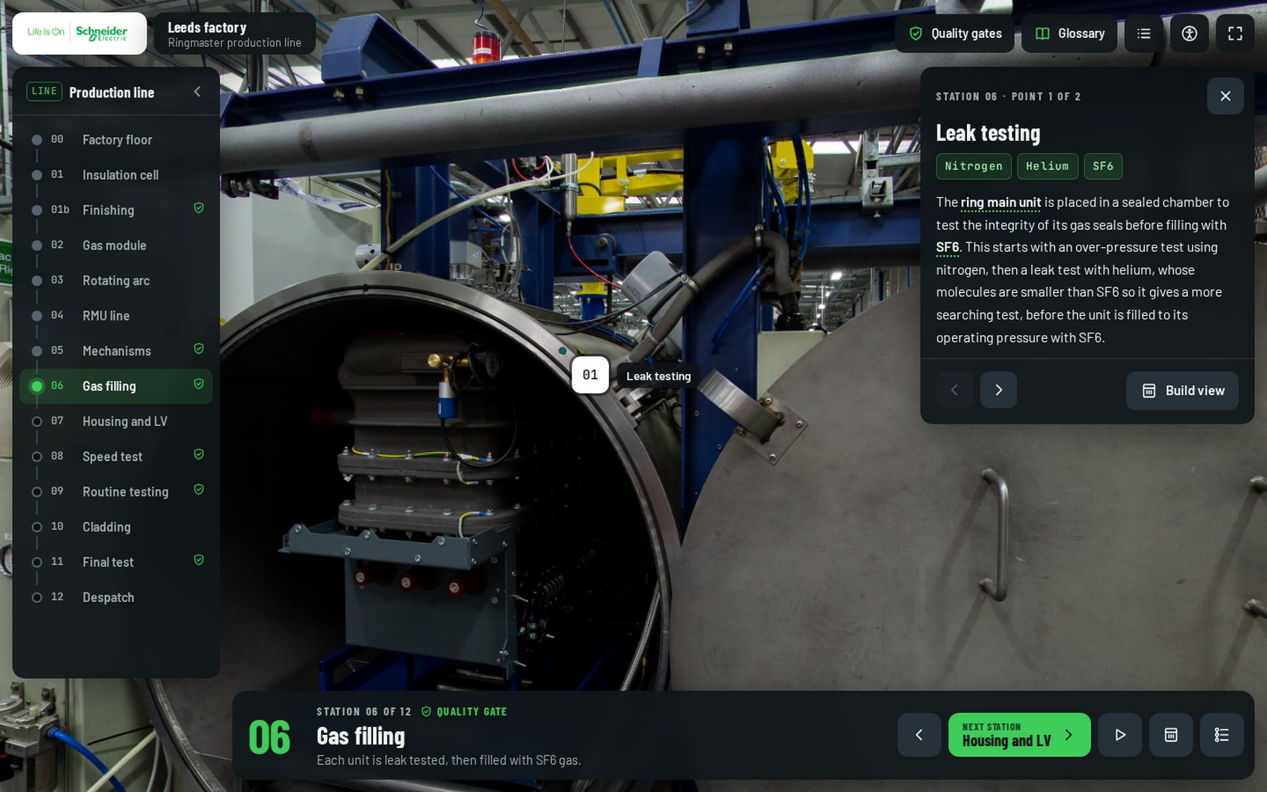
Task: Open the Glossary
Action: [1069, 33]
